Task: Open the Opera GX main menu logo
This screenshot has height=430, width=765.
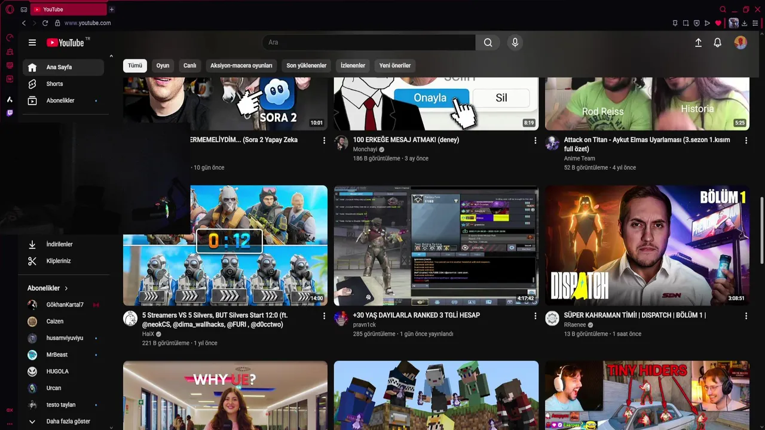Action: coord(10,10)
